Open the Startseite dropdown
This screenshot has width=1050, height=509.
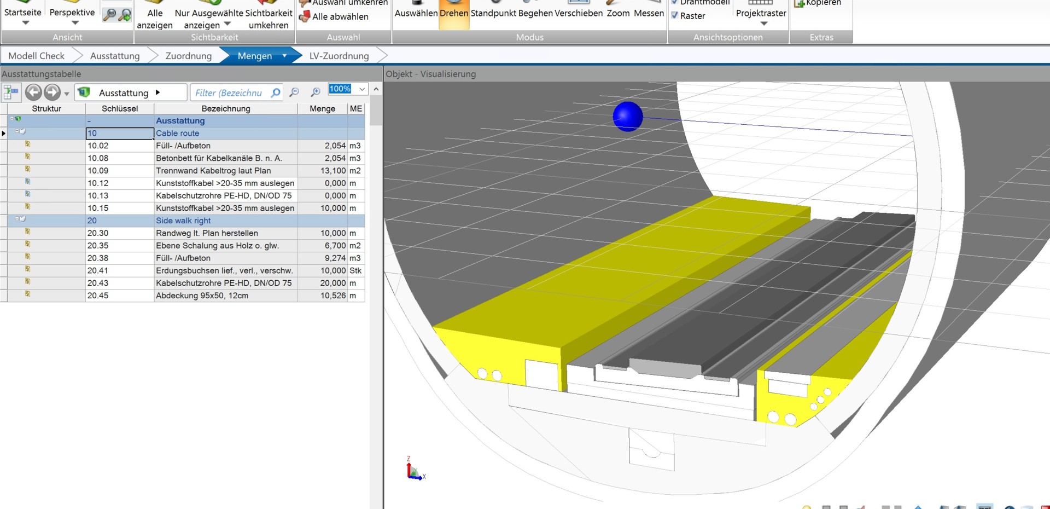pos(25,23)
